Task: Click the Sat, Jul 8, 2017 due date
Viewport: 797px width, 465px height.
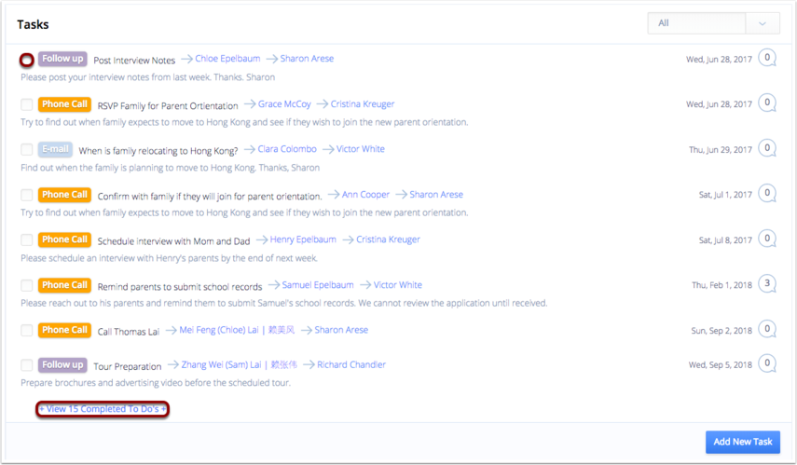Action: pyautogui.click(x=725, y=240)
